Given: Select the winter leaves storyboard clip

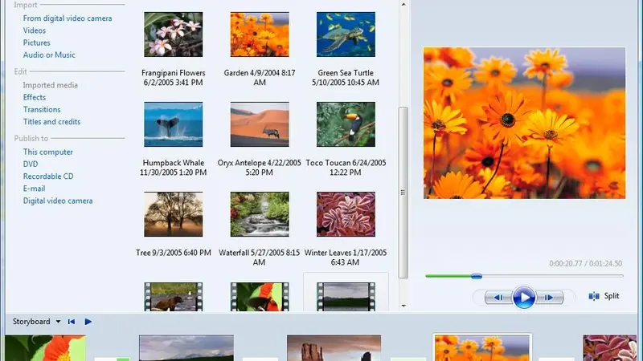Looking at the screenshot, I should click(x=610, y=348).
